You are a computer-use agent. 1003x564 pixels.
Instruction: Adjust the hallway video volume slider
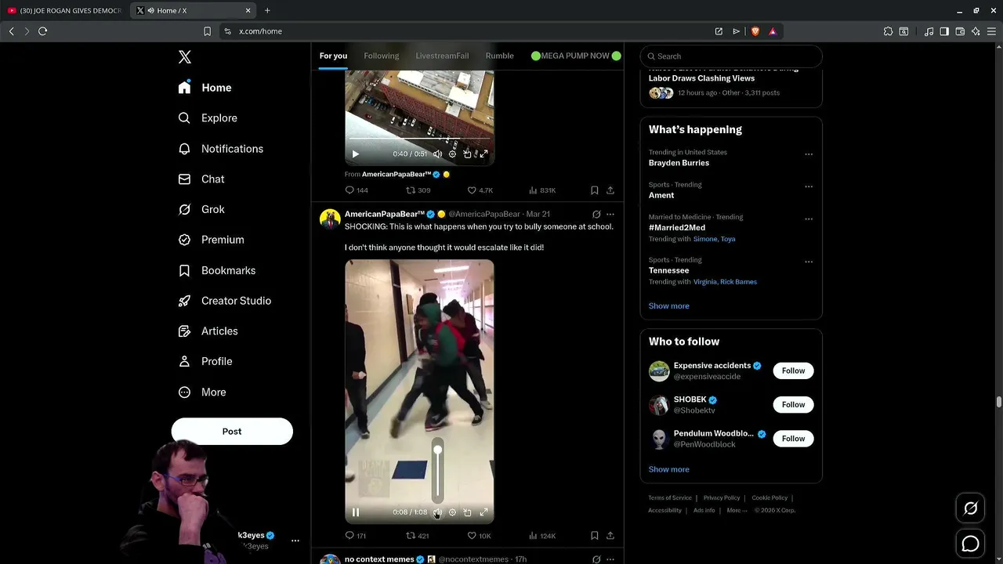[x=438, y=470]
